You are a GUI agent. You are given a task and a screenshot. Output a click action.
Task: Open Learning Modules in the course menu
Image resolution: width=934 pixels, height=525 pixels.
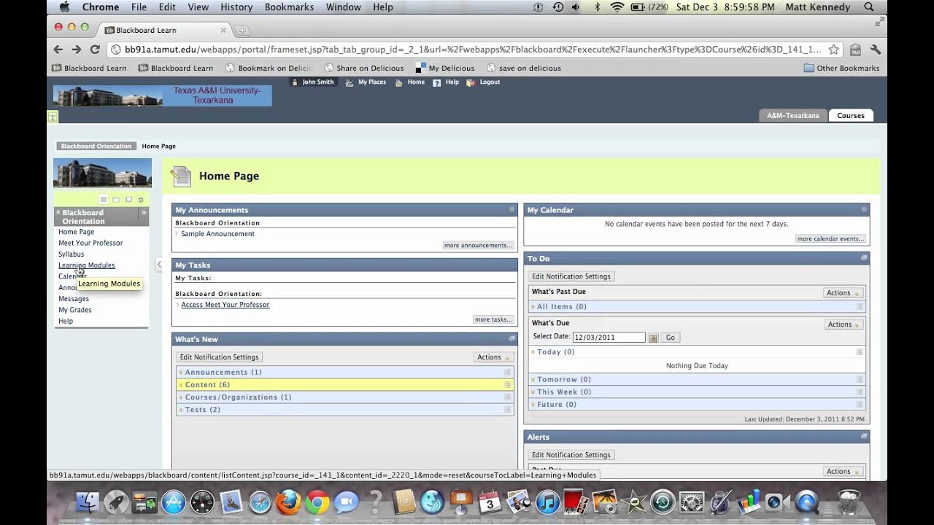[x=87, y=265]
